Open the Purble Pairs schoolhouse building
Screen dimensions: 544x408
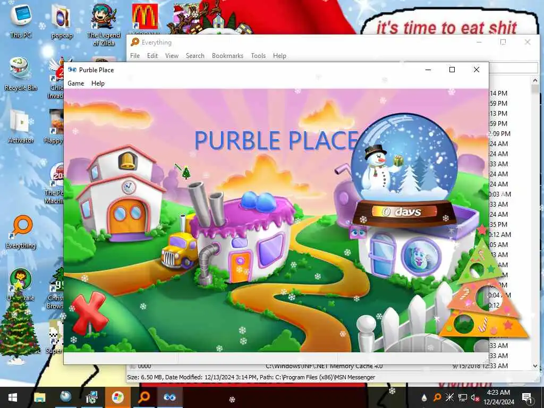point(121,196)
